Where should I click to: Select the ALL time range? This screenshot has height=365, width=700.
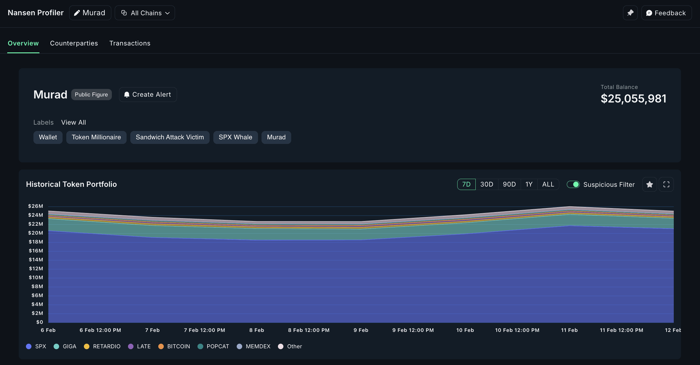(x=548, y=185)
